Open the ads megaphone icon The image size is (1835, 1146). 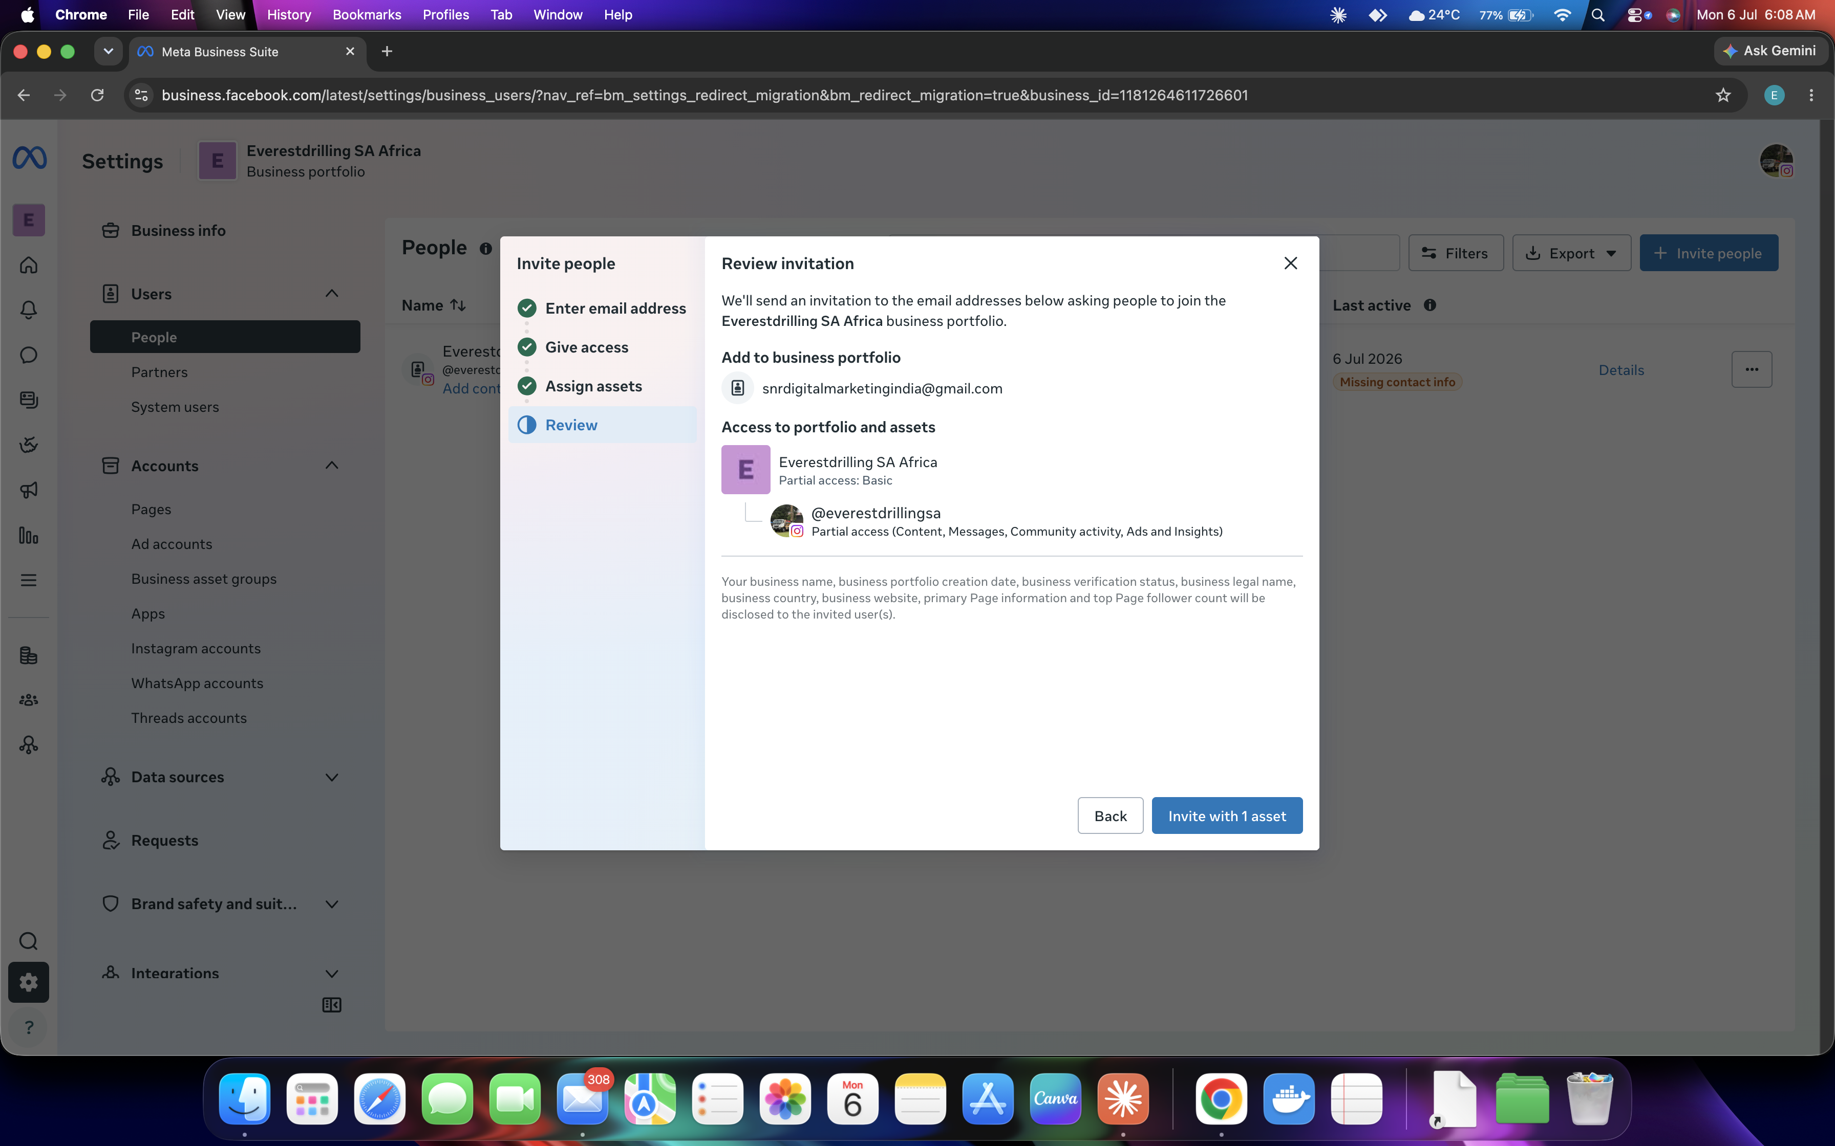click(29, 490)
